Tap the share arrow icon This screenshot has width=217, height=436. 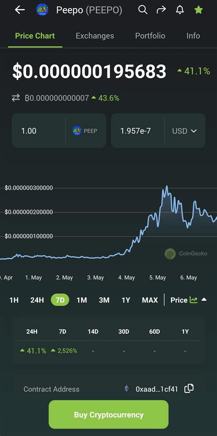pyautogui.click(x=161, y=10)
